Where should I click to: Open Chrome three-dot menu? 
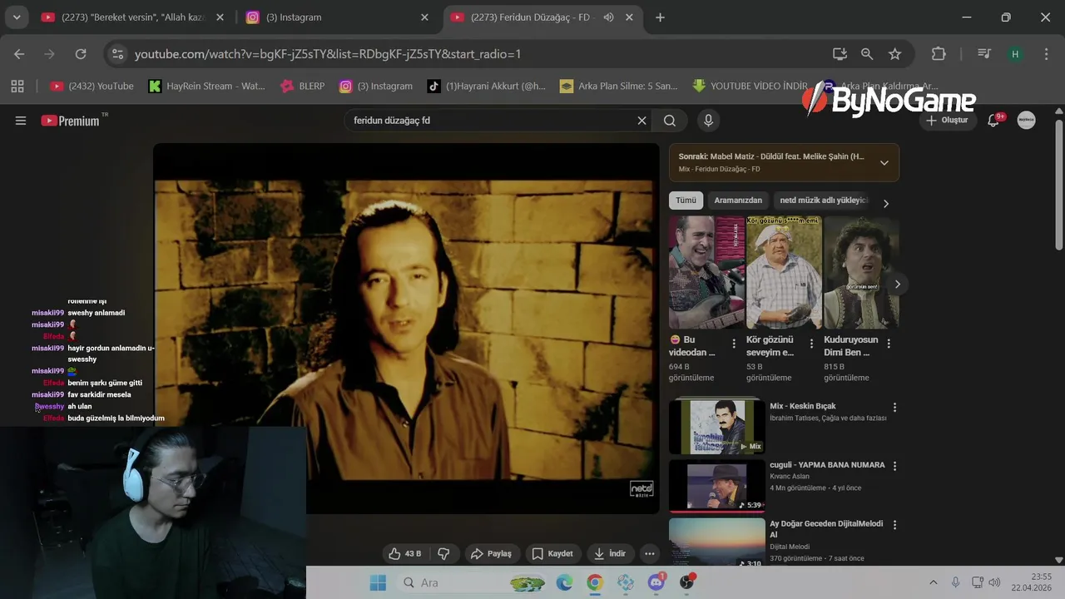pos(1046,54)
